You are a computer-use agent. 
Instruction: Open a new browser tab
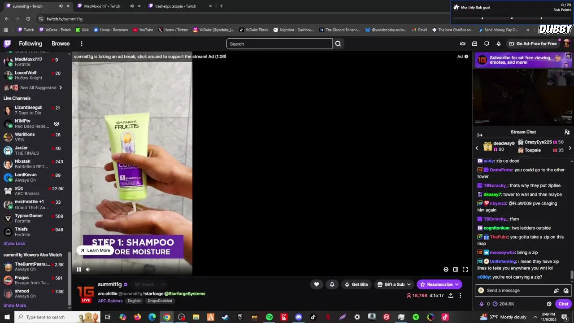[221, 6]
